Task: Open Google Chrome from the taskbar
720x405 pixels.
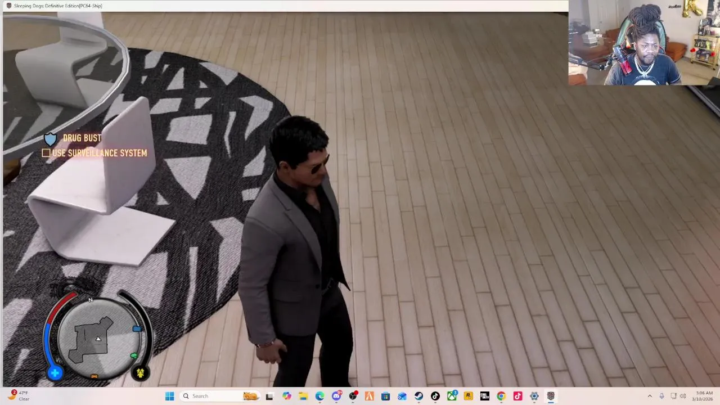Action: click(501, 396)
